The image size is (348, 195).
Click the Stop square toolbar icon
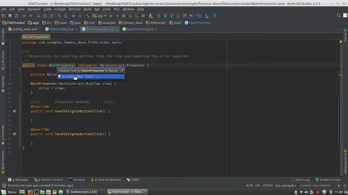point(143,16)
